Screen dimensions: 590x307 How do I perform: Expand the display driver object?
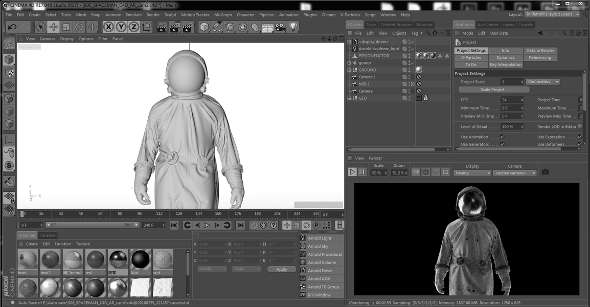coord(349,42)
